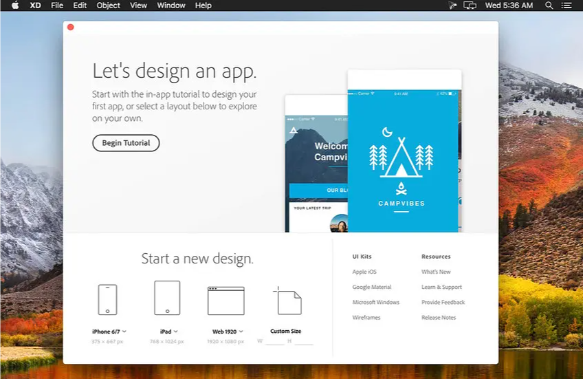Click the UI Kits heading

pos(362,257)
